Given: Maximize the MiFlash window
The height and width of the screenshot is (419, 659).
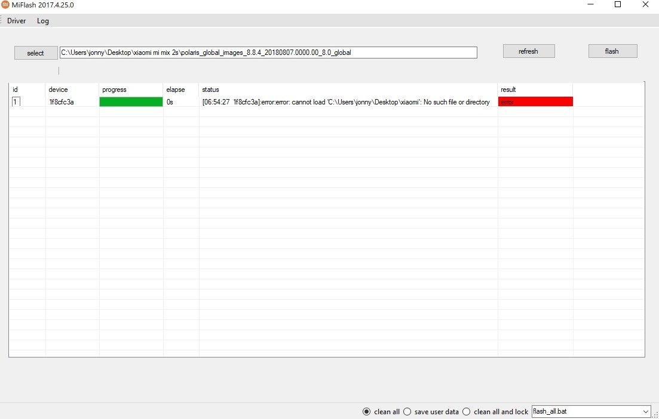Looking at the screenshot, I should (x=618, y=5).
